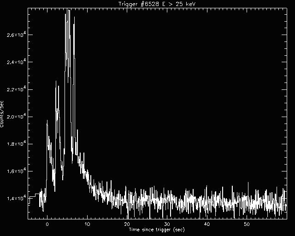The width and height of the screenshot is (295, 236).
Task: Select the x-axis tick label '0'
Action: tap(47, 224)
